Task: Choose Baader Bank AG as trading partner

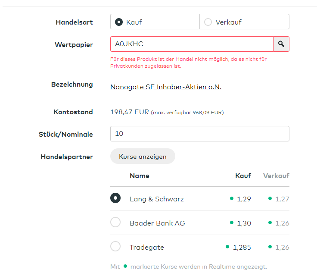Action: point(115,223)
